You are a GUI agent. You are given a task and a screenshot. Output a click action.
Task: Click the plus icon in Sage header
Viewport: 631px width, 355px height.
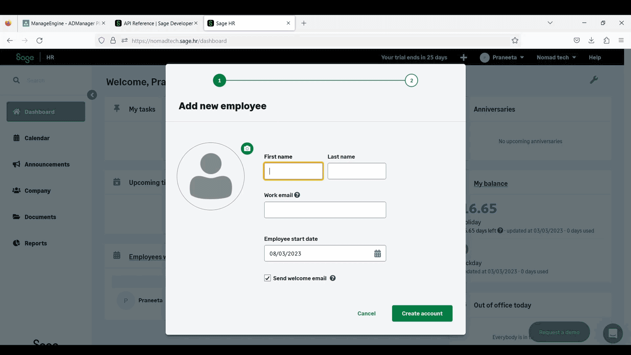[x=463, y=58]
